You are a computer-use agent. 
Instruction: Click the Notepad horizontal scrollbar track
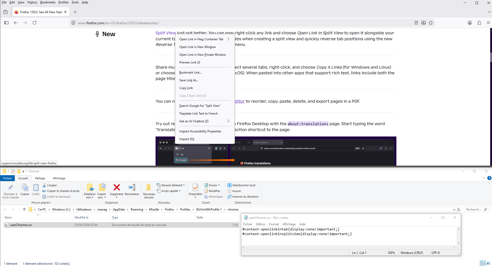348,247
